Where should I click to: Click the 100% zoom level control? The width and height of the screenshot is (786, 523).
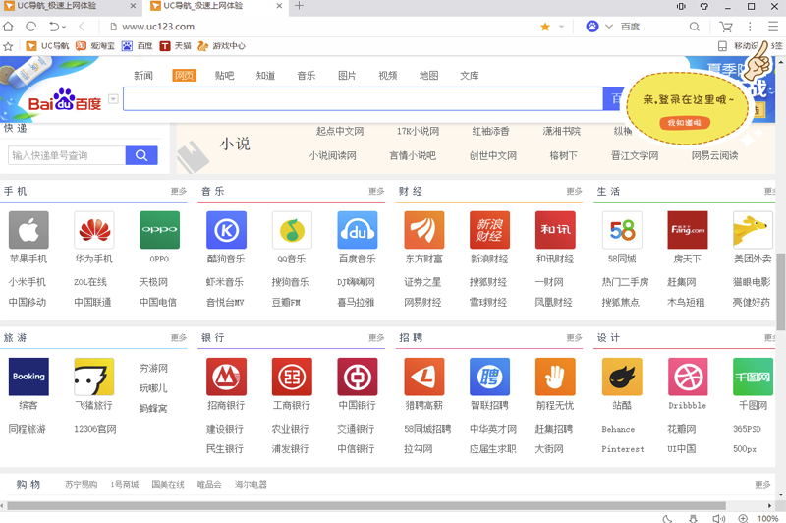tap(767, 517)
